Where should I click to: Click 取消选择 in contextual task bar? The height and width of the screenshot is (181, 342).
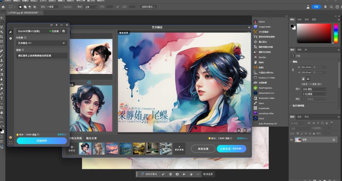click(208, 174)
